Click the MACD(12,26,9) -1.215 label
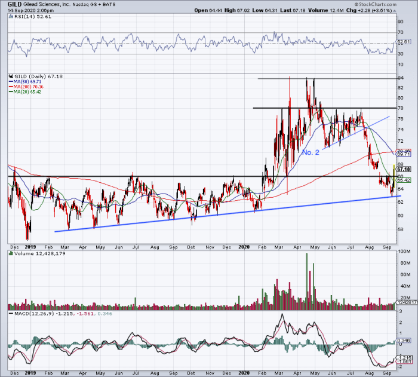Image resolution: width=418 pixels, height=377 pixels. point(44,314)
